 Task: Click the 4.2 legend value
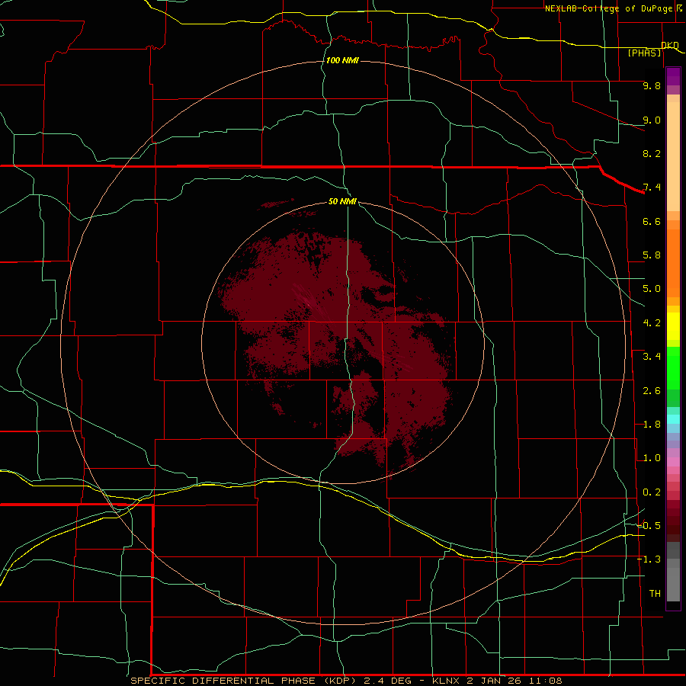click(x=652, y=323)
